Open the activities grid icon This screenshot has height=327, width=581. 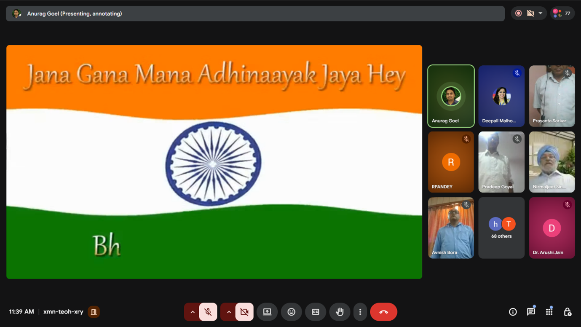point(549,312)
